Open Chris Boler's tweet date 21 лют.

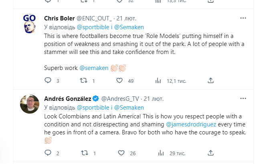coord(127,18)
